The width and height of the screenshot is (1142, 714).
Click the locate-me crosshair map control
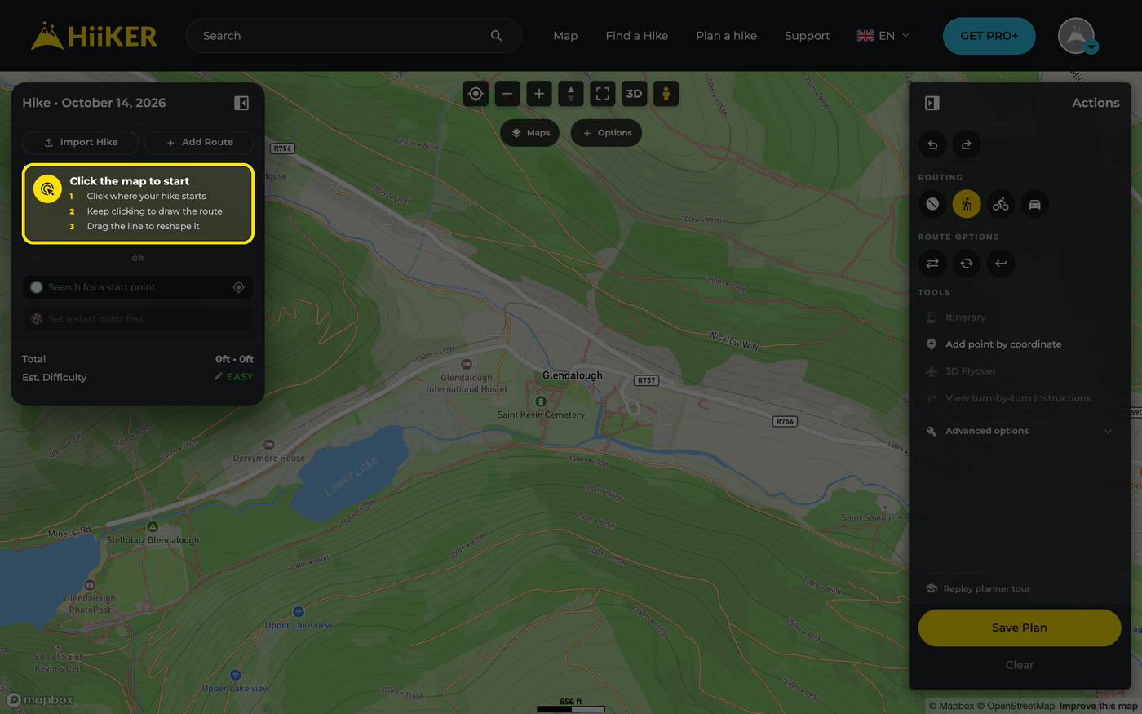476,94
